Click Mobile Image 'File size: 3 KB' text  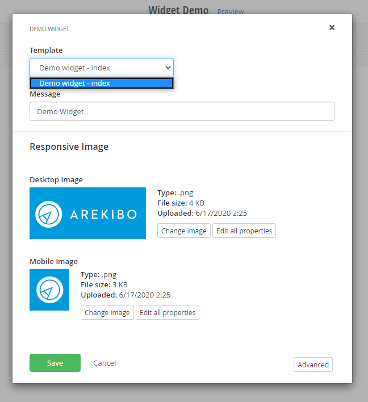(104, 285)
